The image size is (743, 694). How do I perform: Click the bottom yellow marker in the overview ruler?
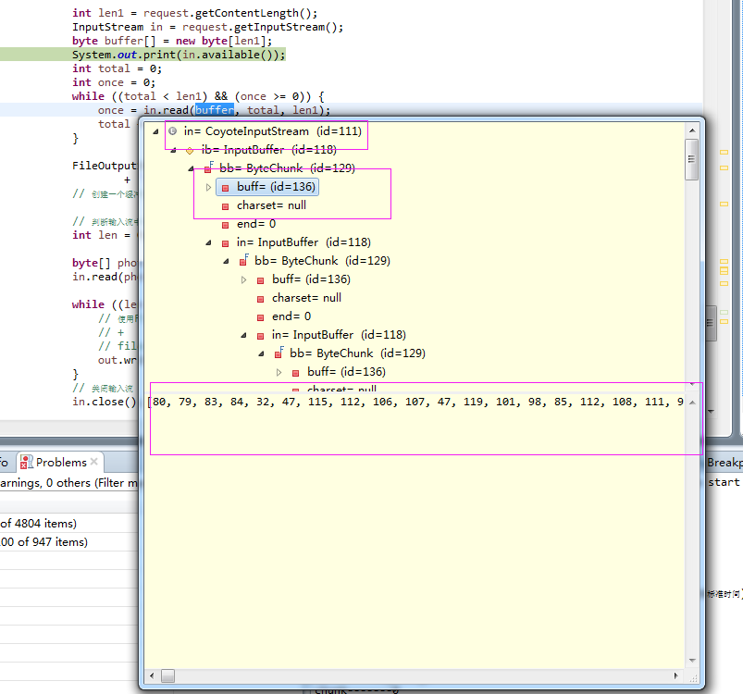click(x=723, y=321)
